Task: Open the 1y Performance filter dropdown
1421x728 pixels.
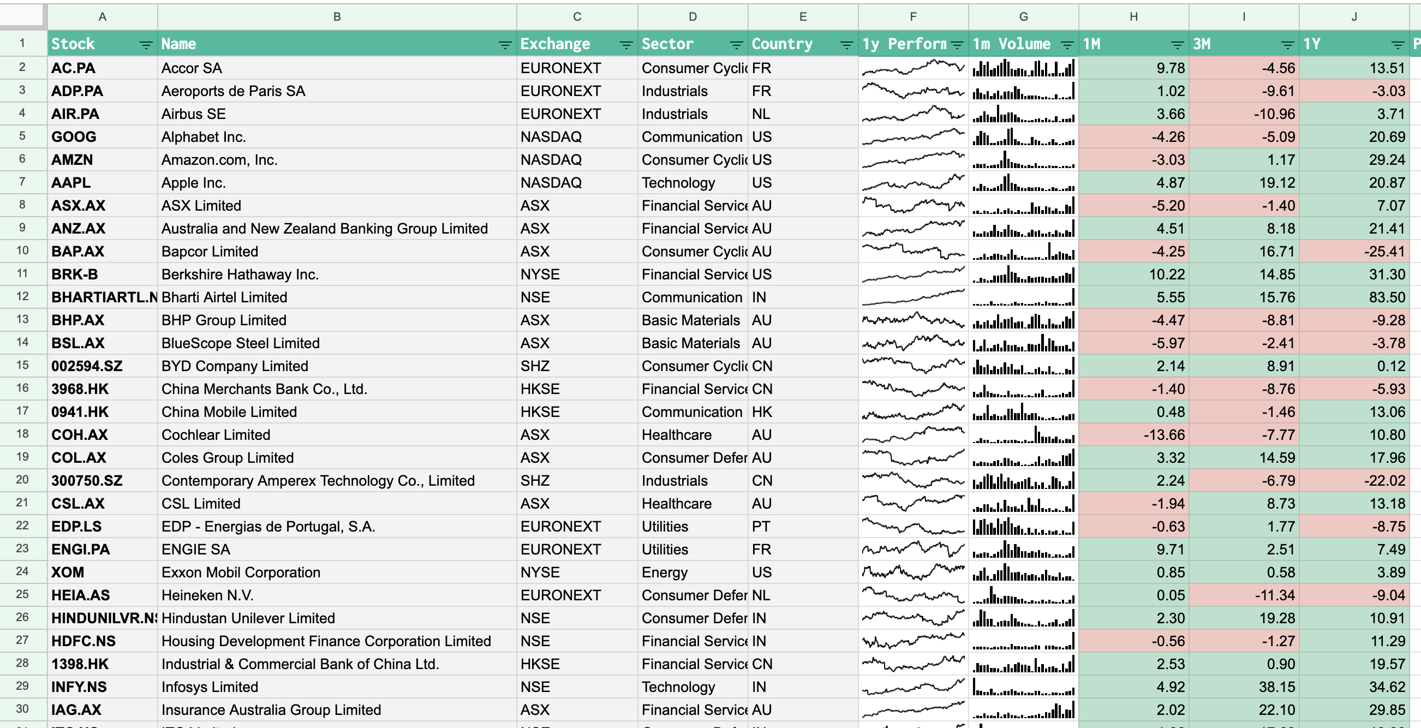Action: tap(957, 45)
